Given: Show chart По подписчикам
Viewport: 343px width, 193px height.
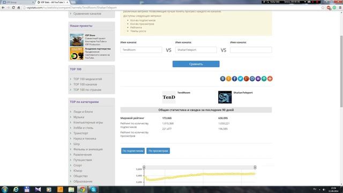Looking at the screenshot, I should 133,151.
